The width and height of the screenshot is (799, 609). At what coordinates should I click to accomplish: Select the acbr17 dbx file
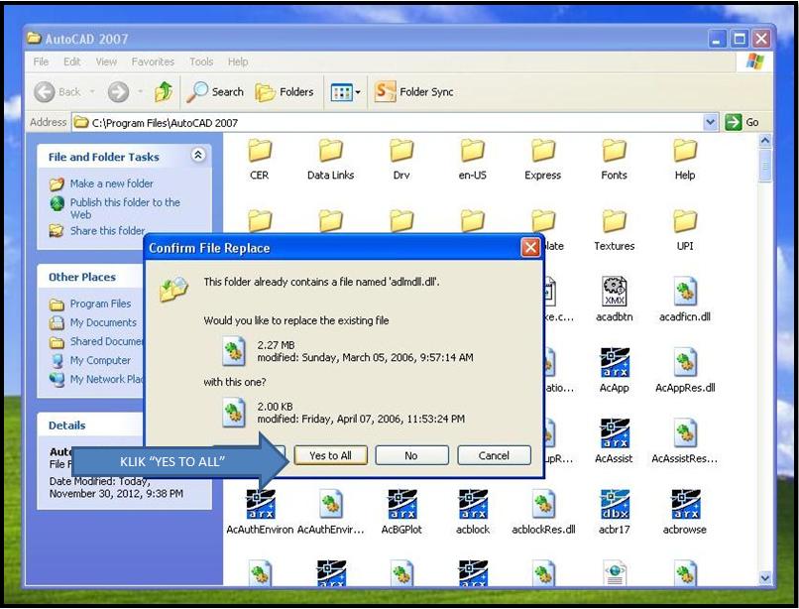click(x=614, y=512)
